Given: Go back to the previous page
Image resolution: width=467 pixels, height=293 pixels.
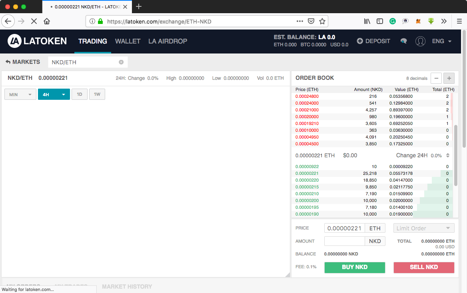Looking at the screenshot, I should pos(8,21).
